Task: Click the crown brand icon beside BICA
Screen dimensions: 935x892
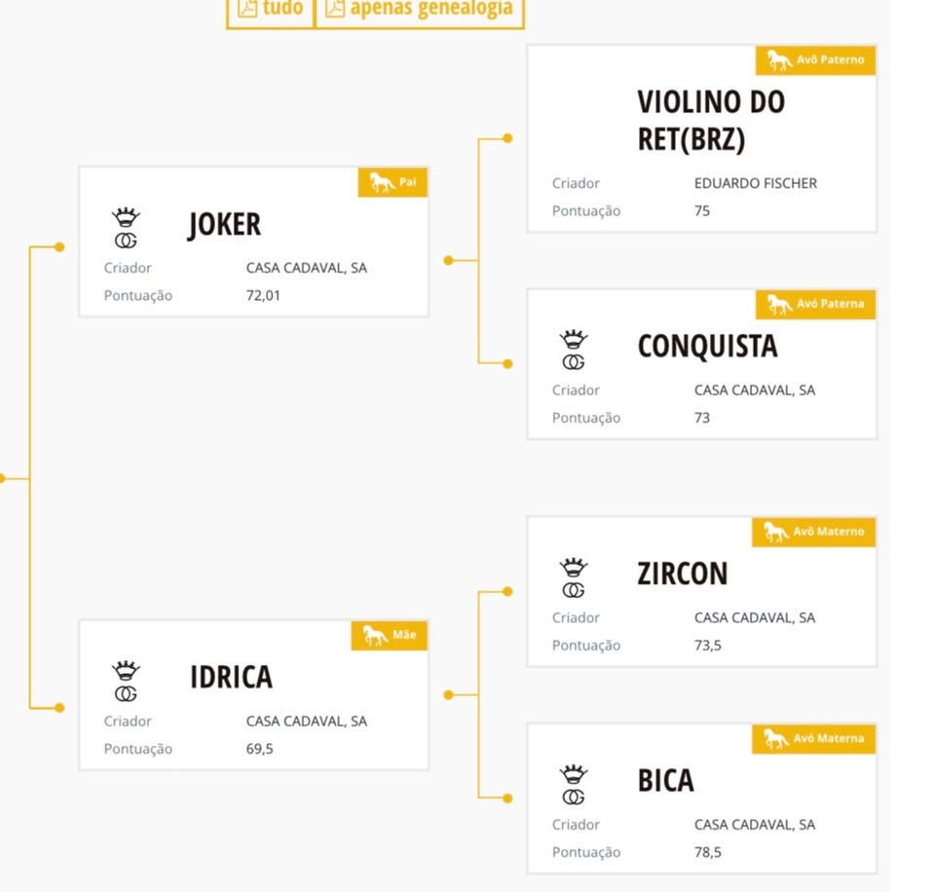Action: tap(574, 785)
